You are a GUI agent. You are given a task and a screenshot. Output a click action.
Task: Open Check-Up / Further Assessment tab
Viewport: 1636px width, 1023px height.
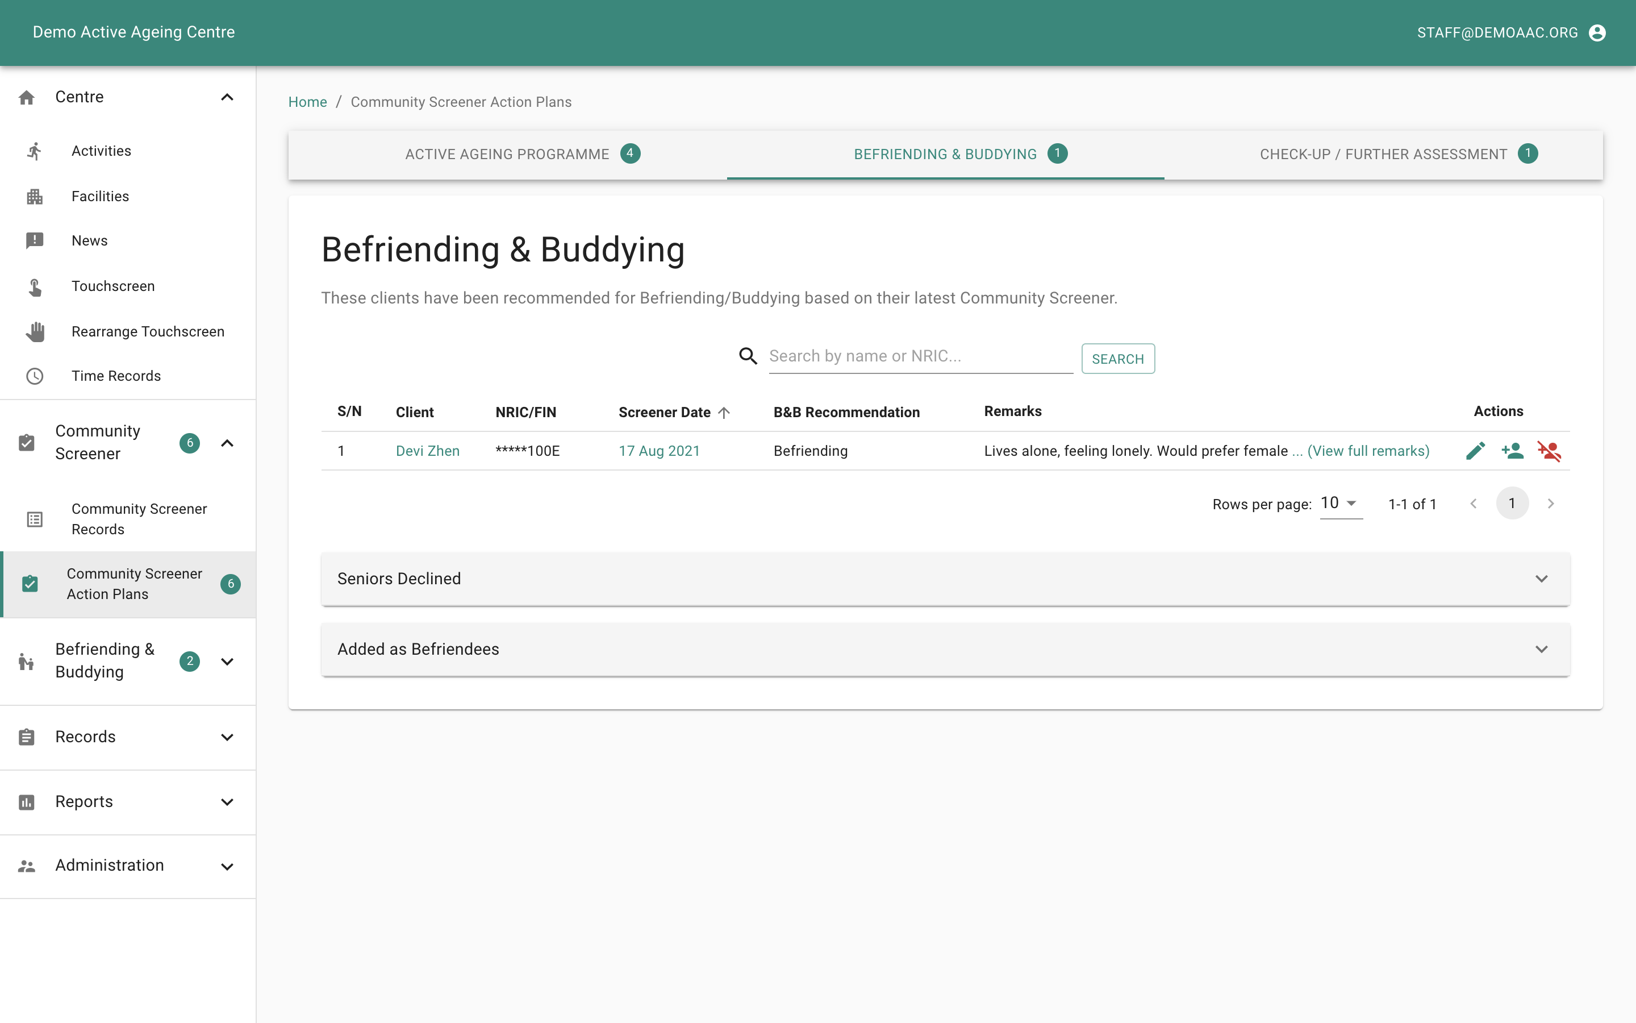[1383, 155]
